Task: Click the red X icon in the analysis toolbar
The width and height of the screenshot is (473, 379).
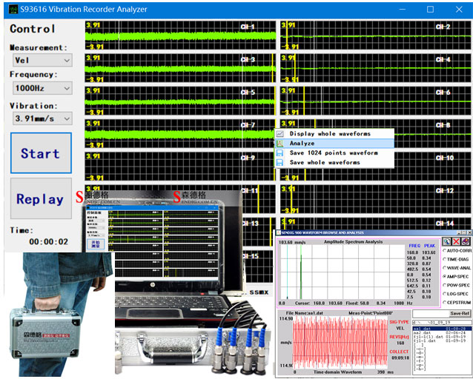Action: tap(456, 241)
